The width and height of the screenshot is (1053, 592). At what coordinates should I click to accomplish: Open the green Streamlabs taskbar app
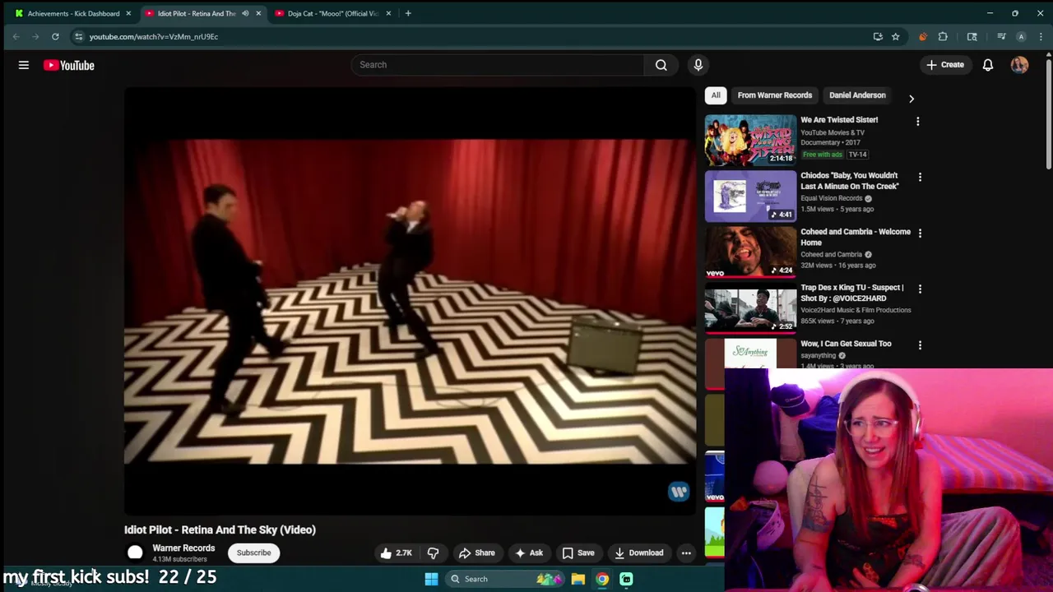tap(626, 579)
